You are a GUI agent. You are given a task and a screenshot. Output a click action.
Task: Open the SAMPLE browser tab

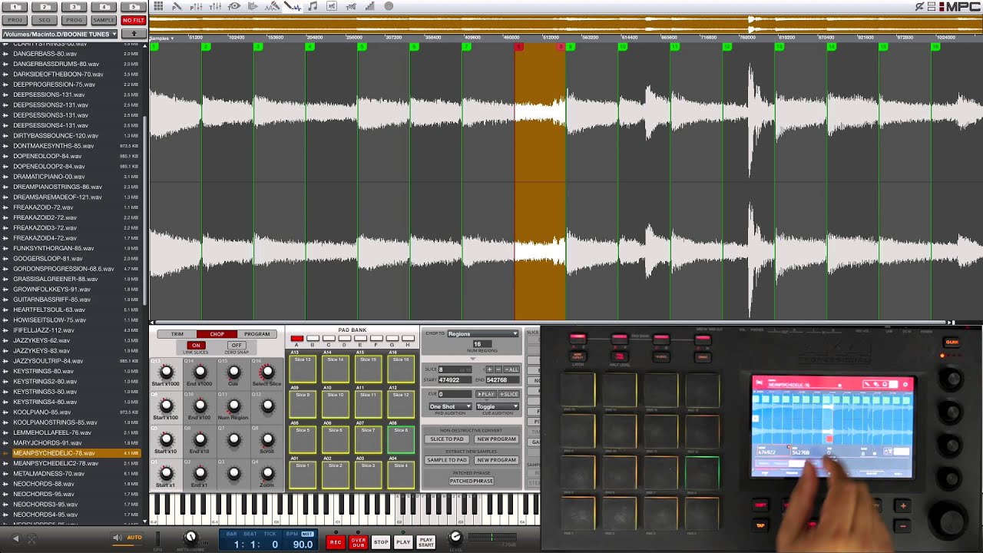[104, 20]
